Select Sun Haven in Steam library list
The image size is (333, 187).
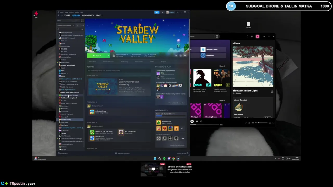coord(65,125)
